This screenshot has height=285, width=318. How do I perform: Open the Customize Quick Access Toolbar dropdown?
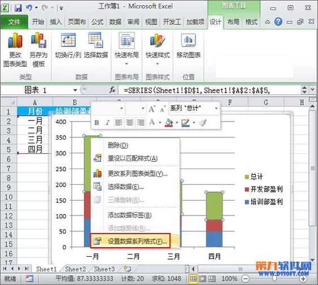point(61,8)
